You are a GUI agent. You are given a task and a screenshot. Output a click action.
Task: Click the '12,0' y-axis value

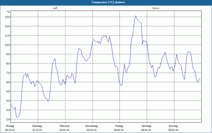tap(7, 26)
